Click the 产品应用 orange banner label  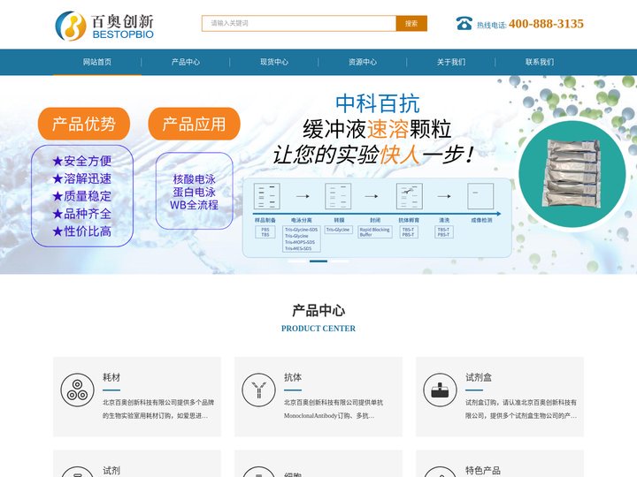(194, 124)
